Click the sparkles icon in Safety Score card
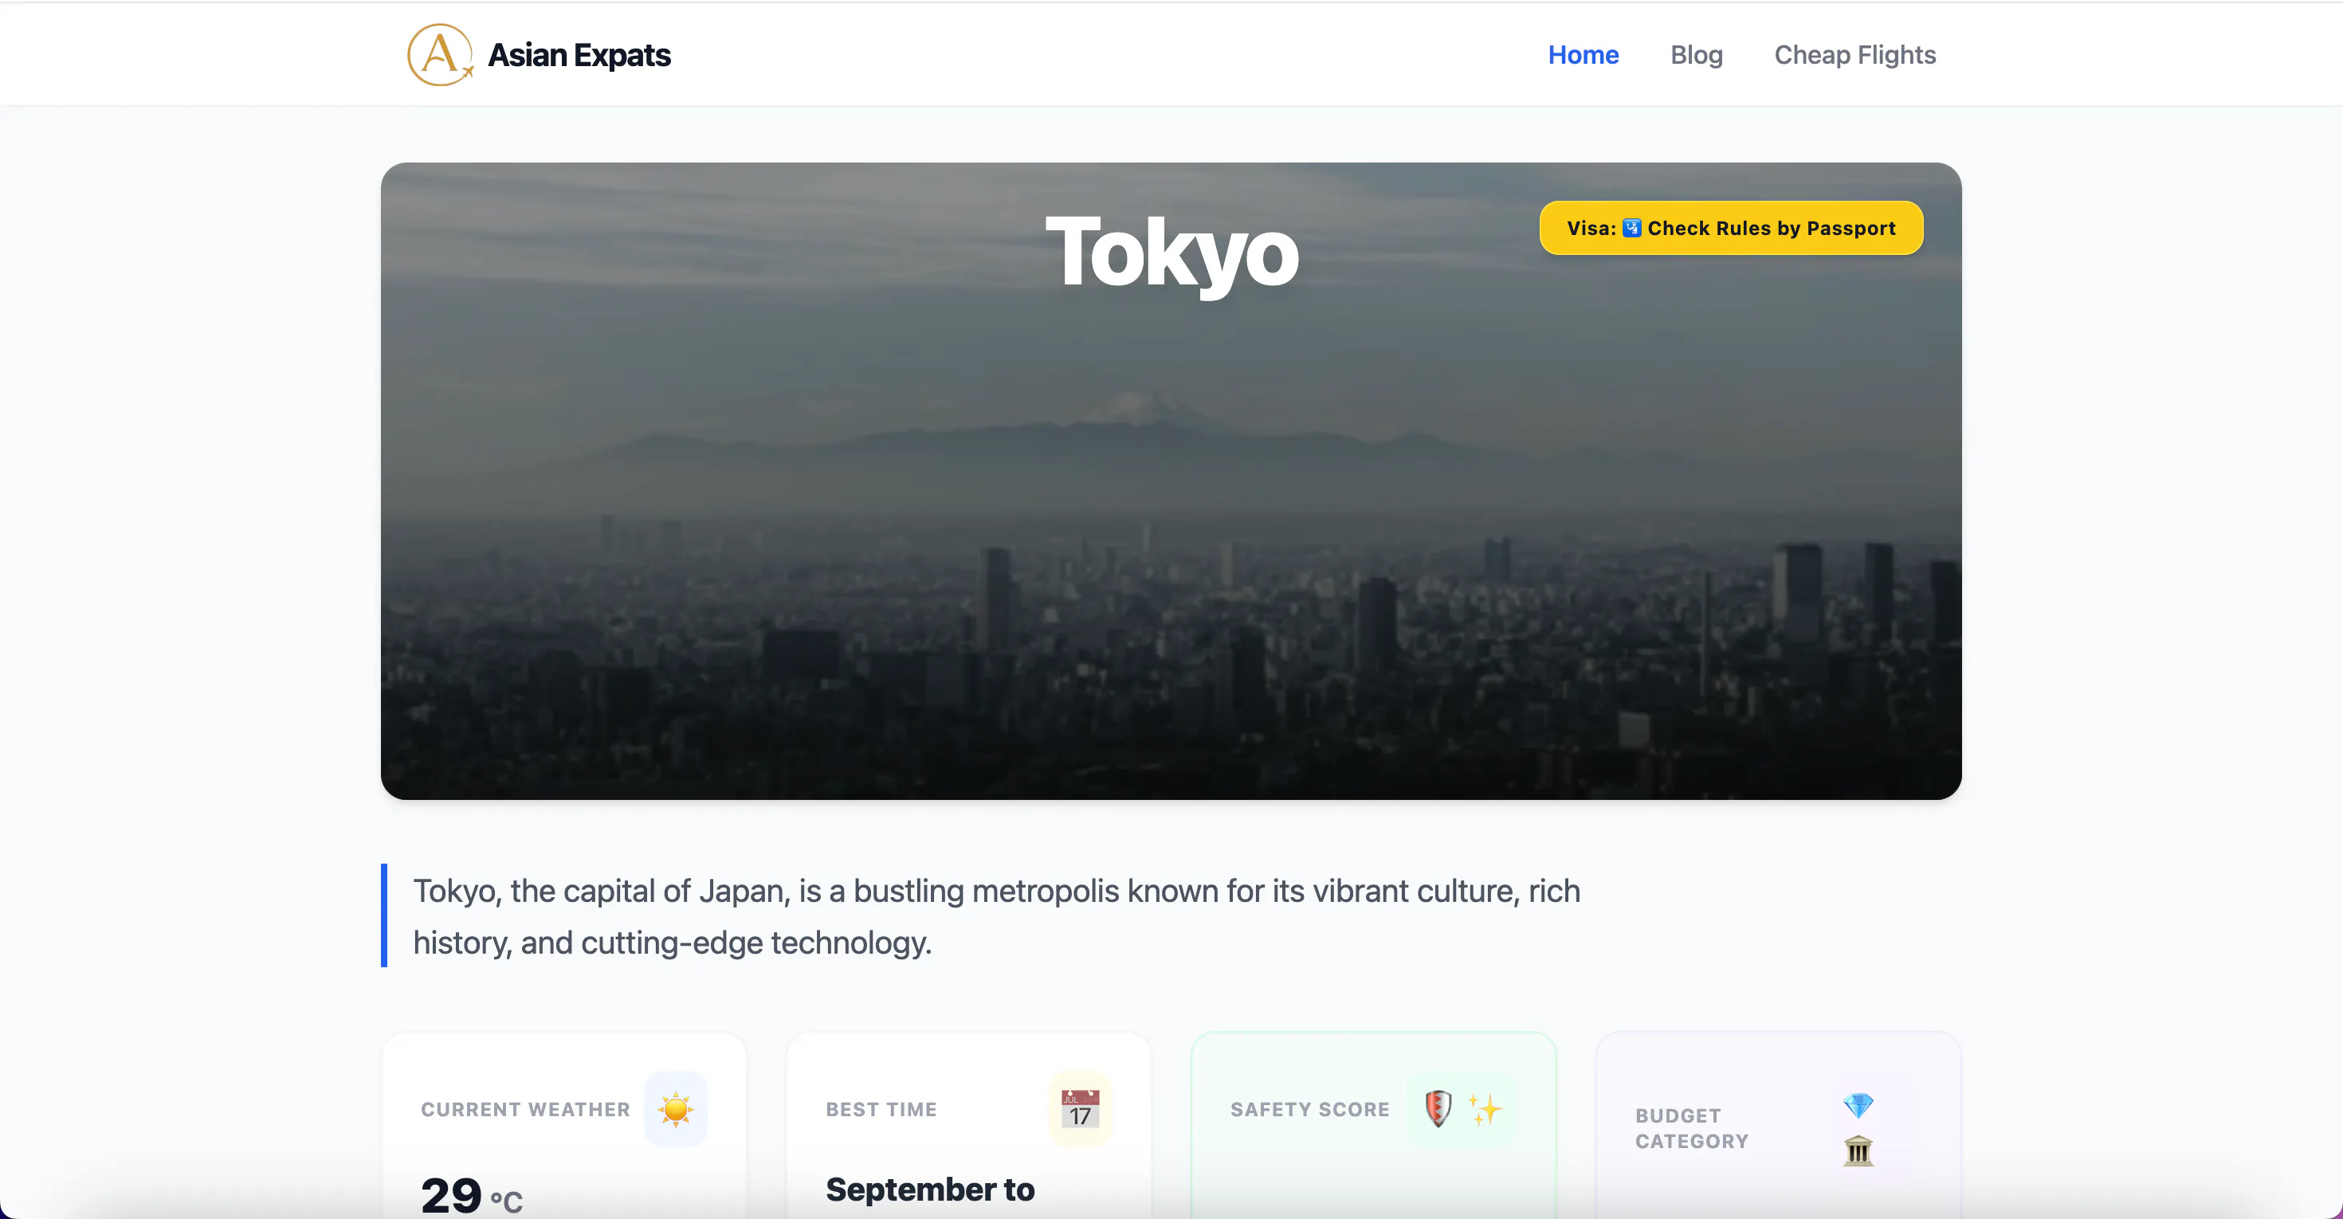 coord(1485,1109)
